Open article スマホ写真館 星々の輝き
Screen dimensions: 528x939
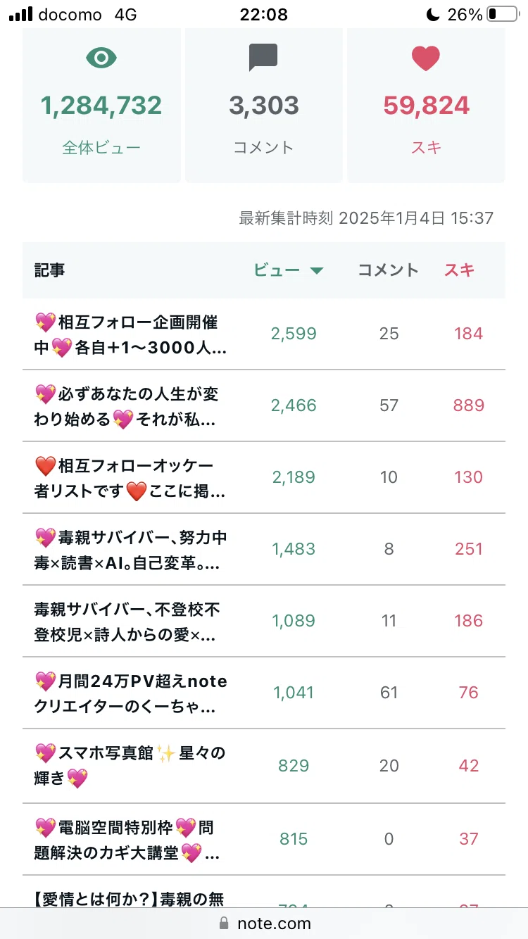pos(130,766)
